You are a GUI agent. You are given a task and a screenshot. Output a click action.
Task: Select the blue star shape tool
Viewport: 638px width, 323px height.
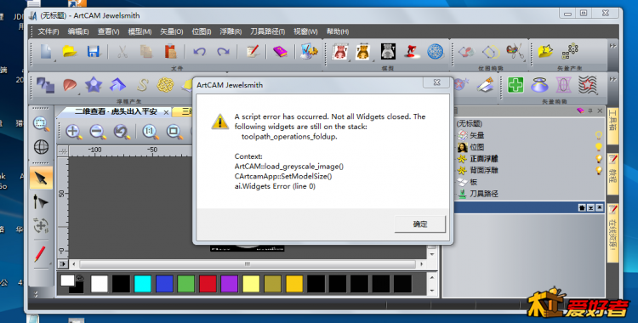(x=94, y=85)
